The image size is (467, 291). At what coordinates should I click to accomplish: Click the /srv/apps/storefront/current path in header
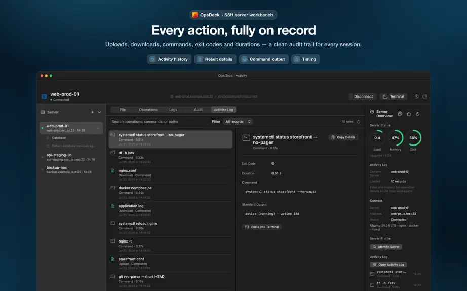pos(238,96)
